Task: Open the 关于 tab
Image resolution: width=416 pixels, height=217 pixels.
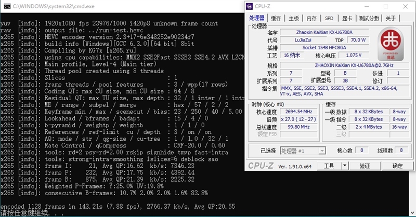Action: click(x=391, y=18)
